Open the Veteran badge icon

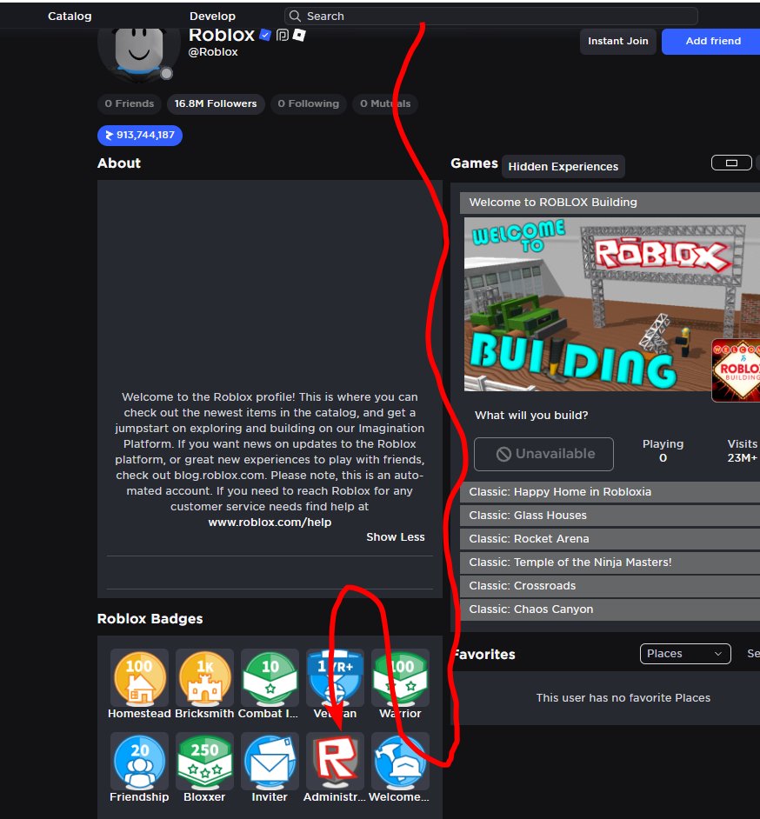(335, 677)
